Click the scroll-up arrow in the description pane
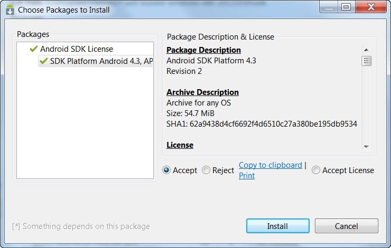The image size is (391, 248). click(366, 50)
